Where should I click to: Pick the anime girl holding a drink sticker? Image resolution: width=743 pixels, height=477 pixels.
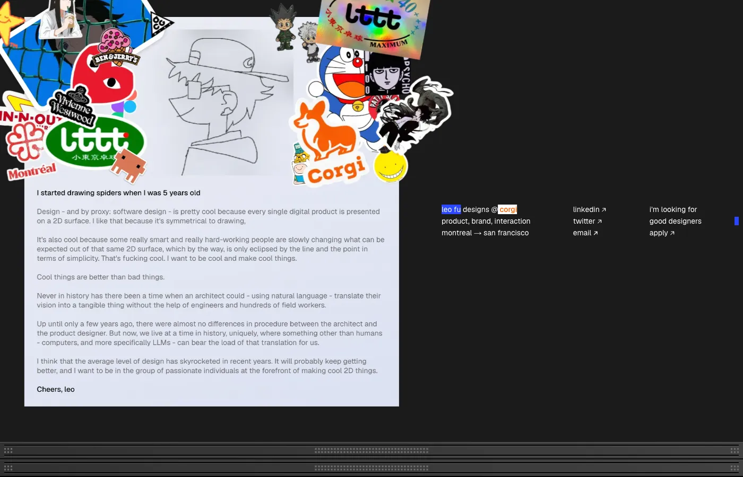(61, 19)
